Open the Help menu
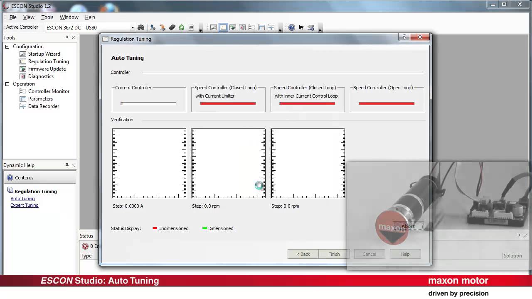This screenshot has height=299, width=532. pos(90,17)
